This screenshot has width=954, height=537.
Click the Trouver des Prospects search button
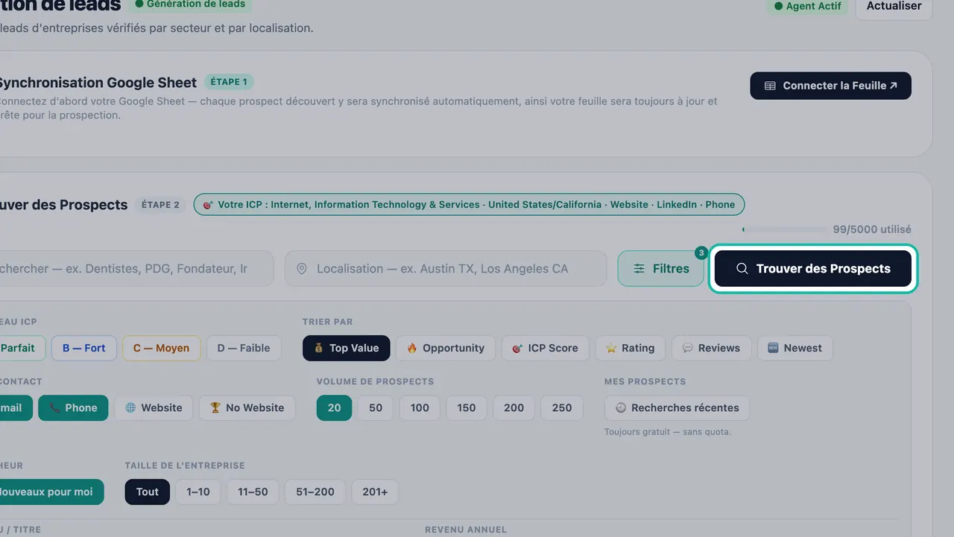[x=812, y=268]
